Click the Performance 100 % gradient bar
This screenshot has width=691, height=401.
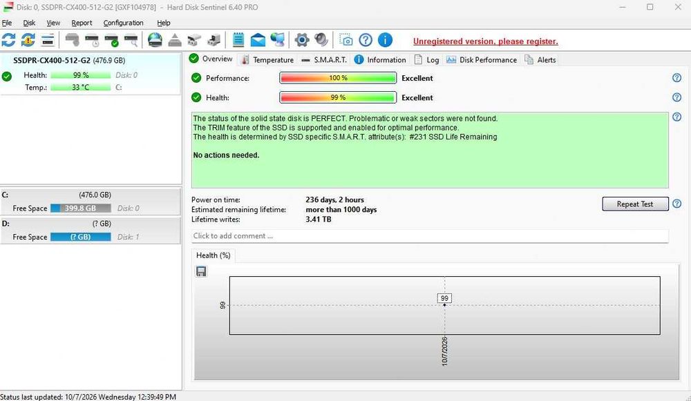tap(338, 78)
